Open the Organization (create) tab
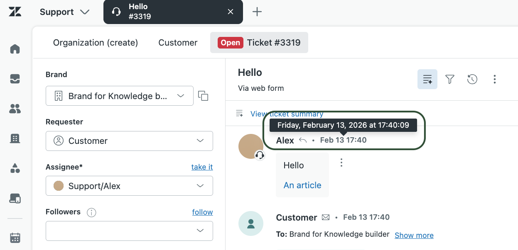518x250 pixels. click(x=95, y=43)
